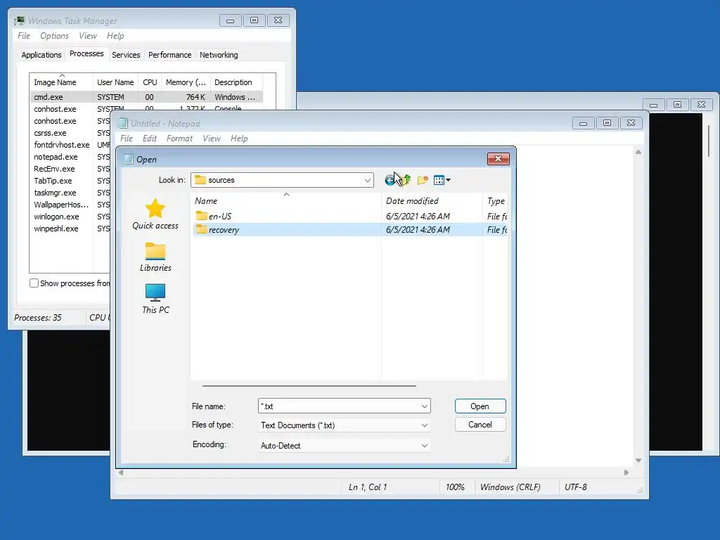This screenshot has height=540, width=720.
Task: Open the View Menu icon dropdown
Action: click(x=442, y=180)
